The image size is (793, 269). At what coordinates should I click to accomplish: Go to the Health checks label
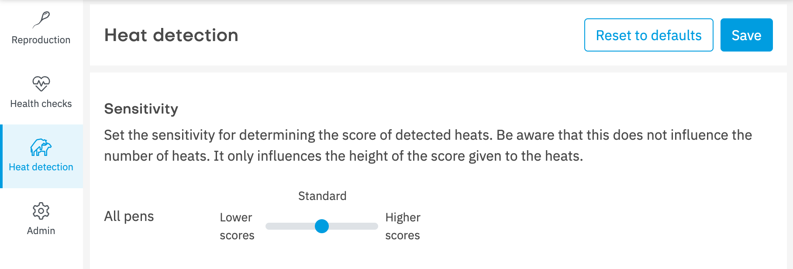[41, 103]
